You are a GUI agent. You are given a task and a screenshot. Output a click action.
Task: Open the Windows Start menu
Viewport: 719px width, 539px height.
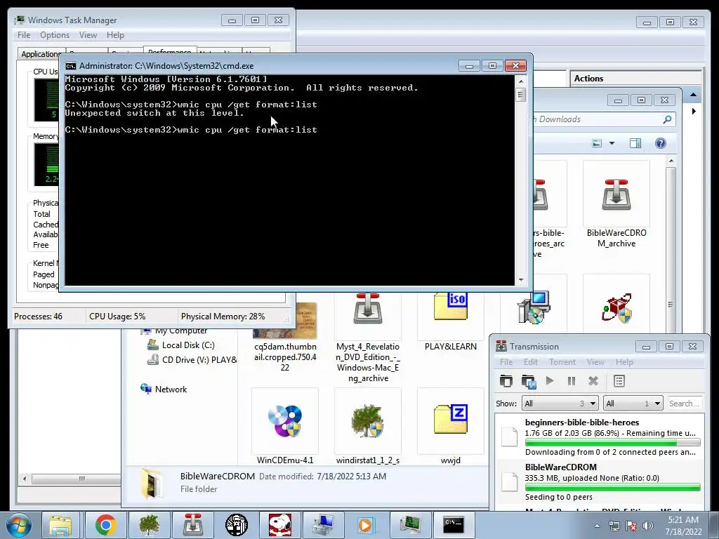tap(18, 525)
